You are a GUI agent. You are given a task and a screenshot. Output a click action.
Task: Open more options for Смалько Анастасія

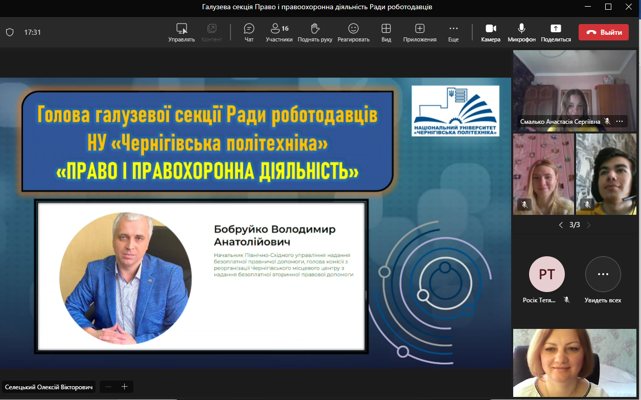[x=620, y=121]
